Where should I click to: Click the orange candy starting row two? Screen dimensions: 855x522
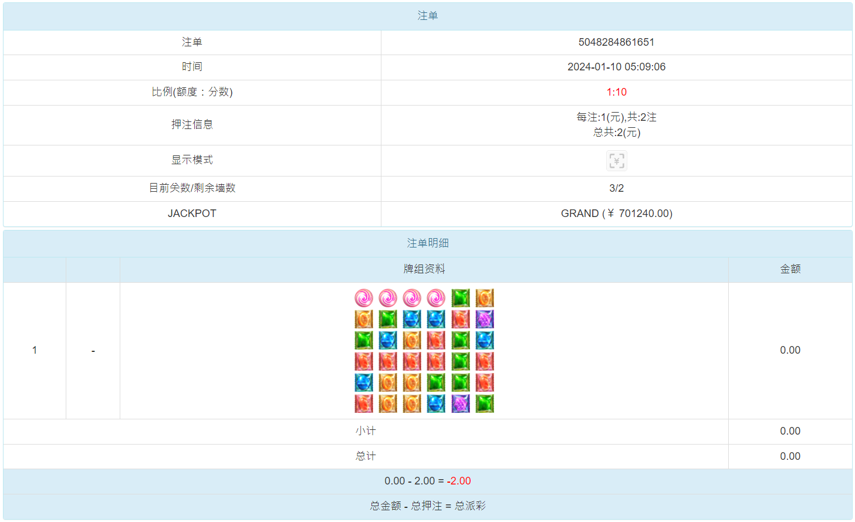click(364, 318)
